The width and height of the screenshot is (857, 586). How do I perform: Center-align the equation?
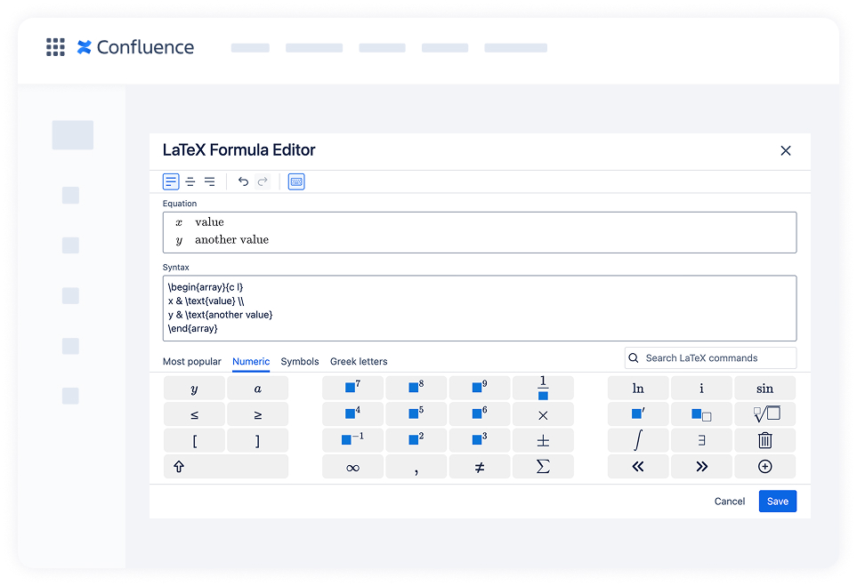click(190, 182)
